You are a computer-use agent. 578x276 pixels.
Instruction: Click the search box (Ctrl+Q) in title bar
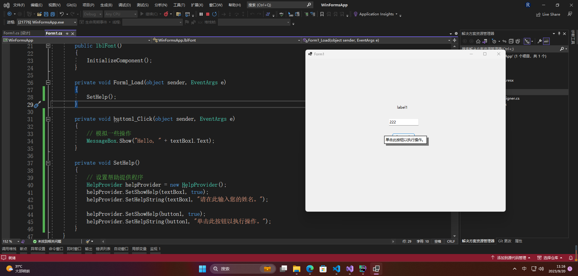[280, 5]
